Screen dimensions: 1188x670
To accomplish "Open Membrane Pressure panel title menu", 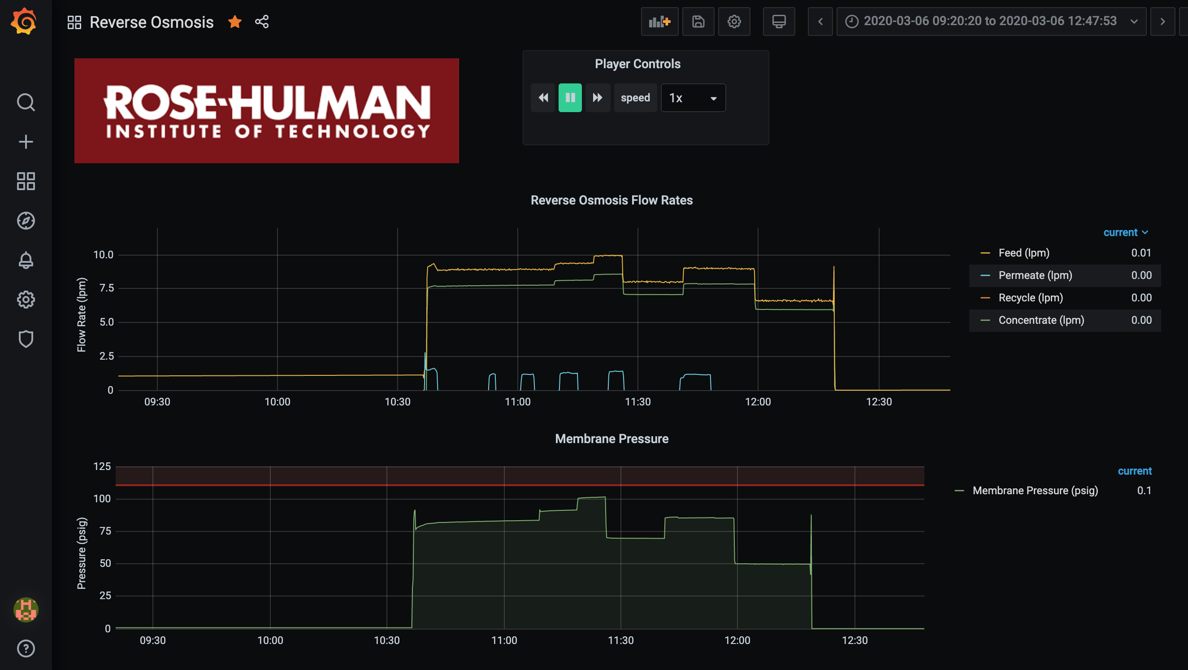I will tap(611, 439).
